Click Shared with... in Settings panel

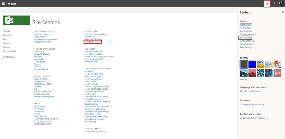coord(246,25)
